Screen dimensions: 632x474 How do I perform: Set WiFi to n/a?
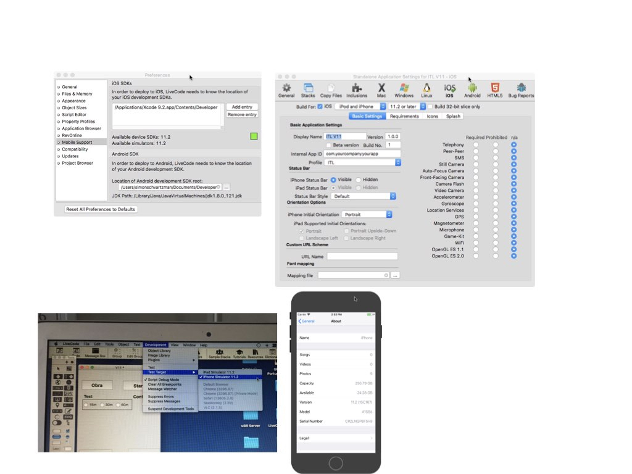pyautogui.click(x=514, y=243)
